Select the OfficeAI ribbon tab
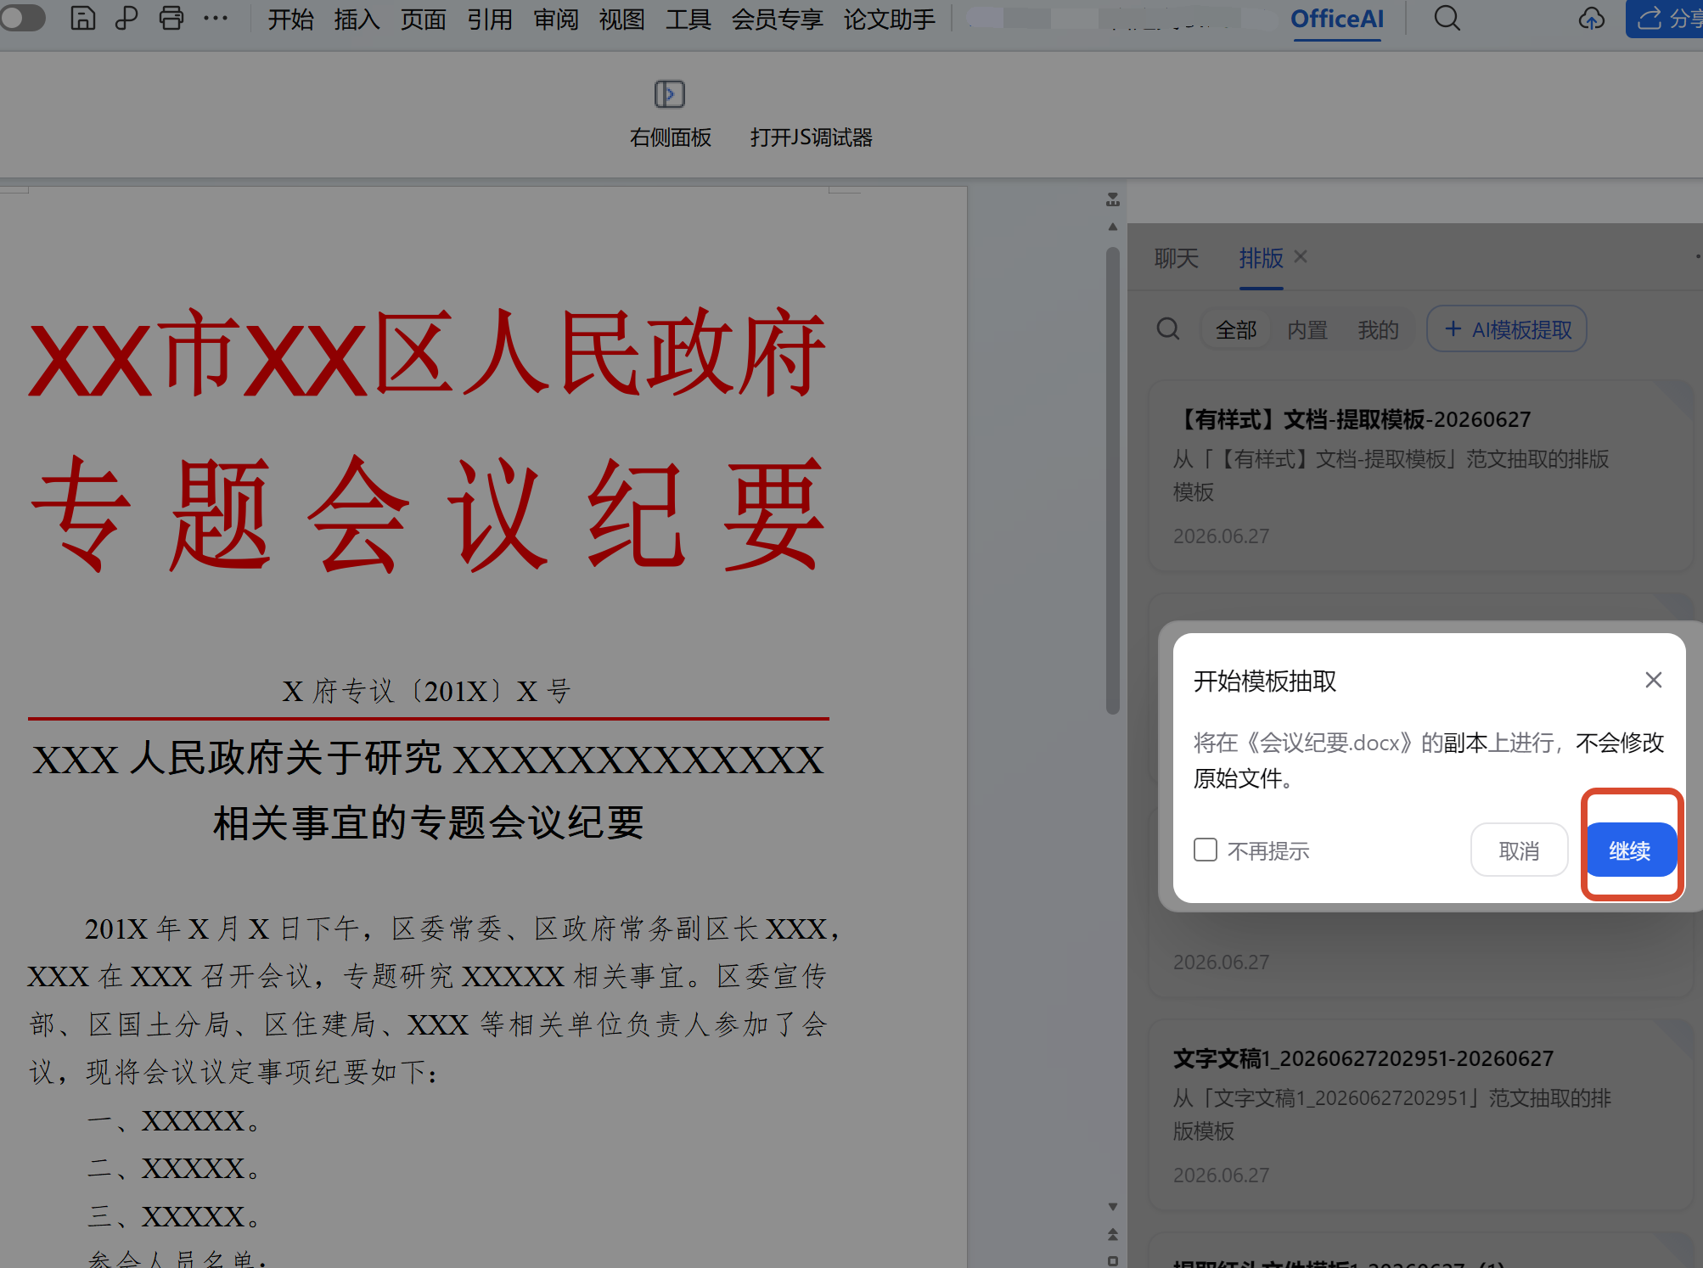This screenshot has width=1703, height=1268. [x=1337, y=20]
